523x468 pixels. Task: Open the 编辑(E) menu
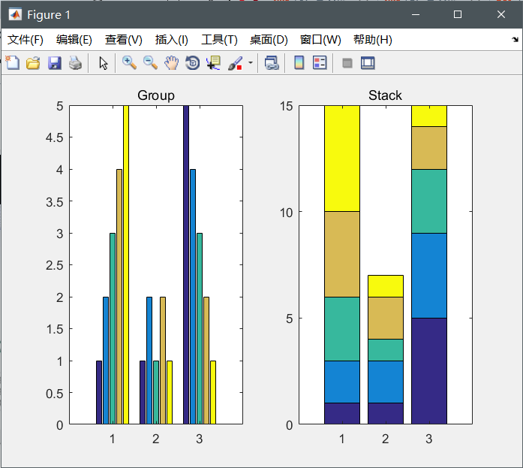coord(74,40)
